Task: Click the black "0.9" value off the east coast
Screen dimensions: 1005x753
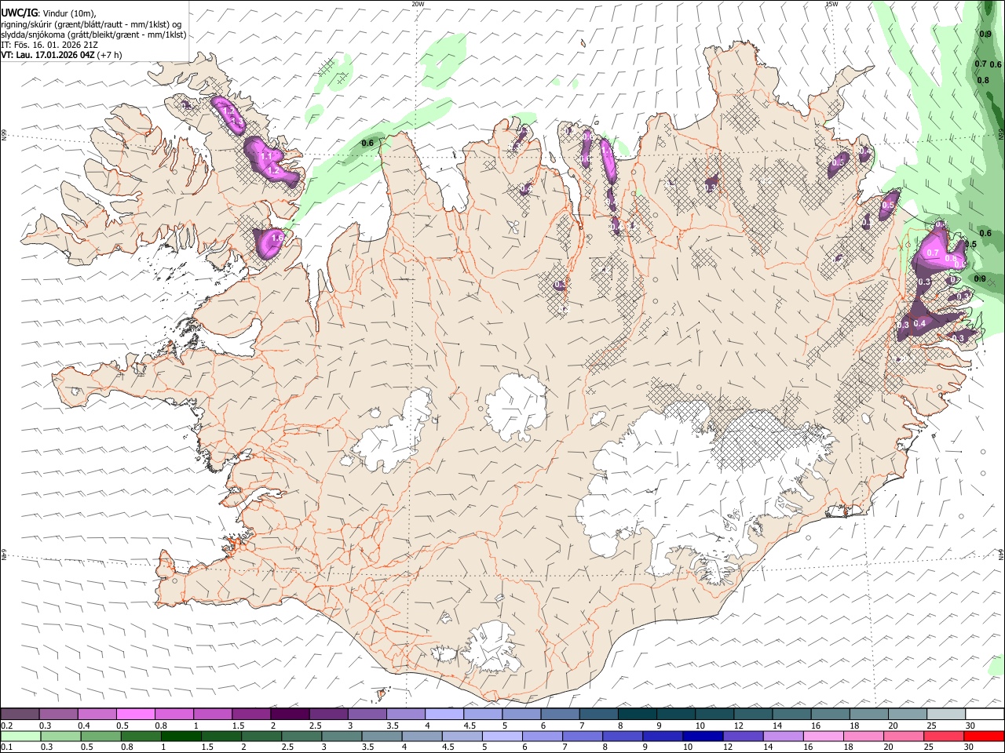Action: coord(980,279)
